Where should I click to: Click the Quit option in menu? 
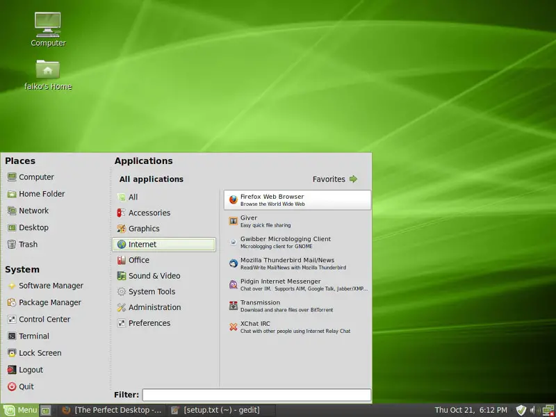click(26, 387)
